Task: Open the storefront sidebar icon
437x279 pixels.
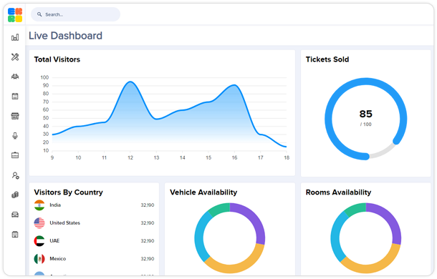Action: (15, 116)
